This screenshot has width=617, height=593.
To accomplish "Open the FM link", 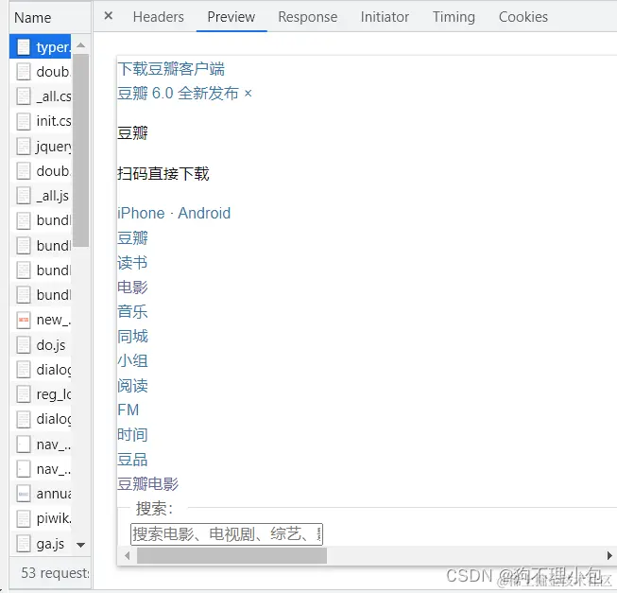I will (x=129, y=410).
